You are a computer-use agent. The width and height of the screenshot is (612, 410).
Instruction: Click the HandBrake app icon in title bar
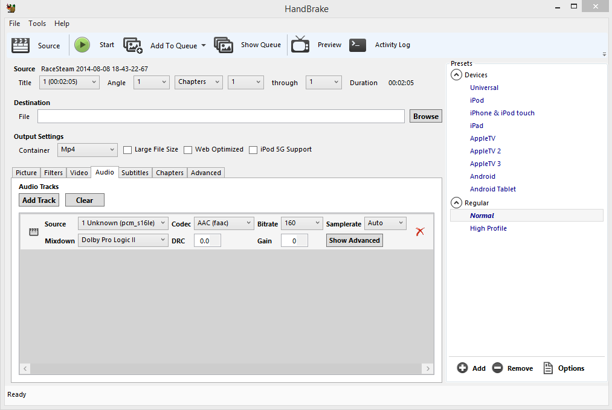pos(11,8)
